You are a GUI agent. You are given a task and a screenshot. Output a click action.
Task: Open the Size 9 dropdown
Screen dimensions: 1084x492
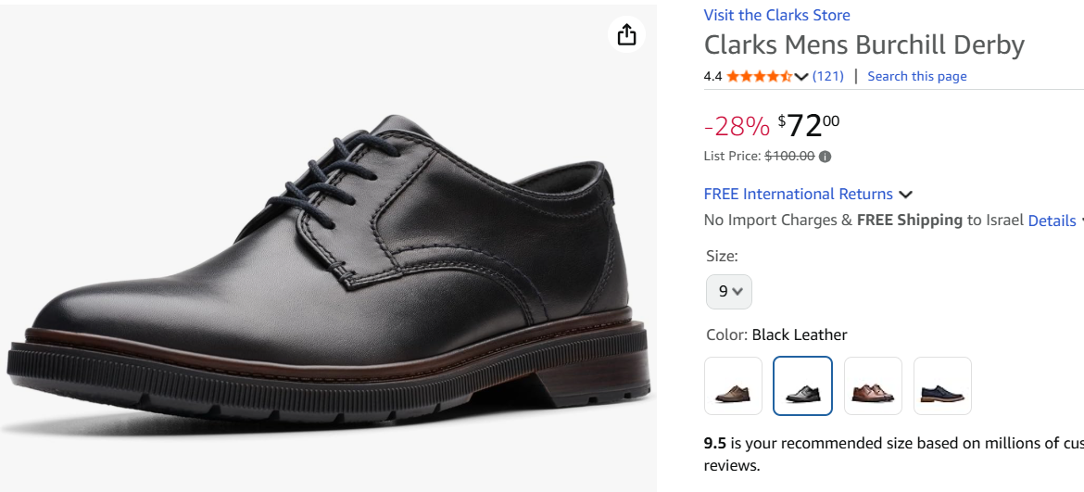(729, 291)
